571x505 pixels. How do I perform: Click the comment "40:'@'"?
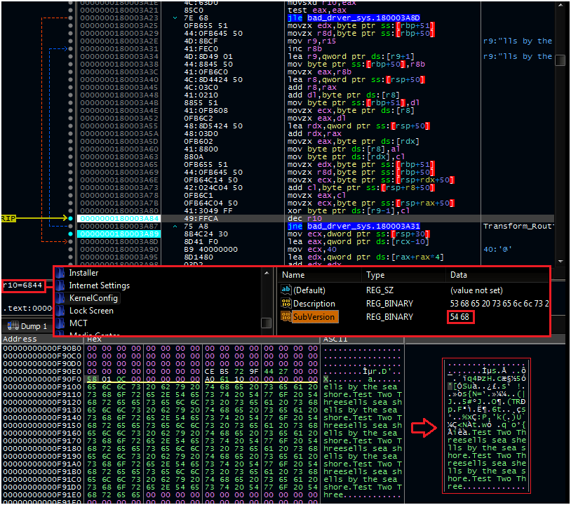pyautogui.click(x=497, y=250)
